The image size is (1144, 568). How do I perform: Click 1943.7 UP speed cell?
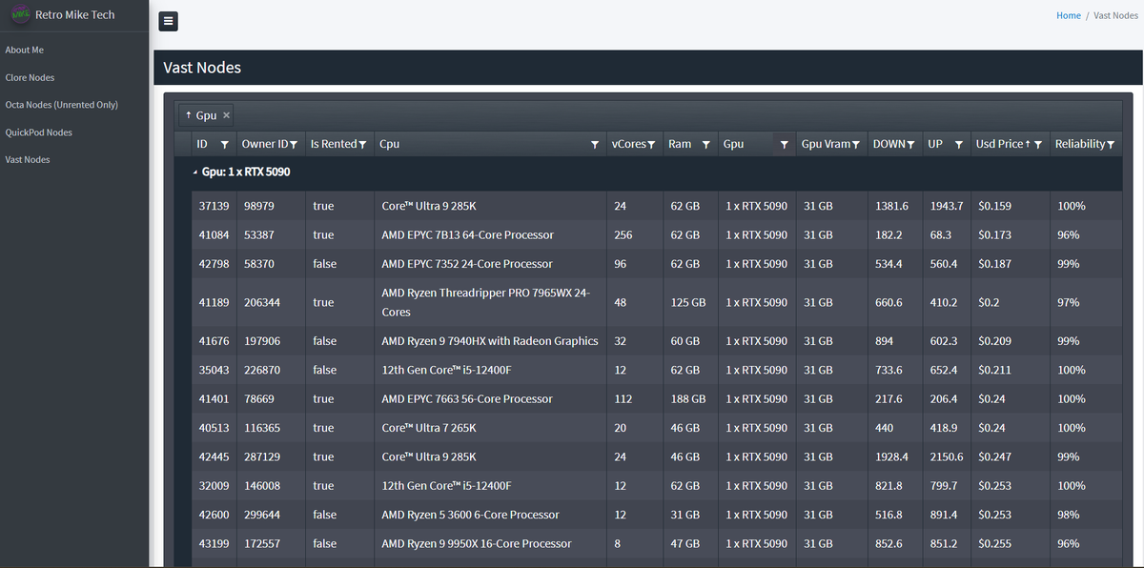[x=947, y=206]
